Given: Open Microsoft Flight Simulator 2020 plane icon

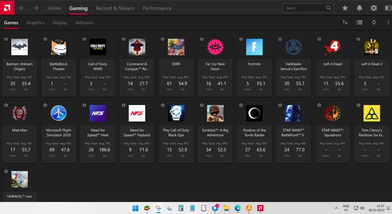Looking at the screenshot, I should click(x=58, y=113).
